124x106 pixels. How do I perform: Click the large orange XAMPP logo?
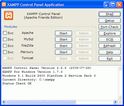(x=9, y=16)
